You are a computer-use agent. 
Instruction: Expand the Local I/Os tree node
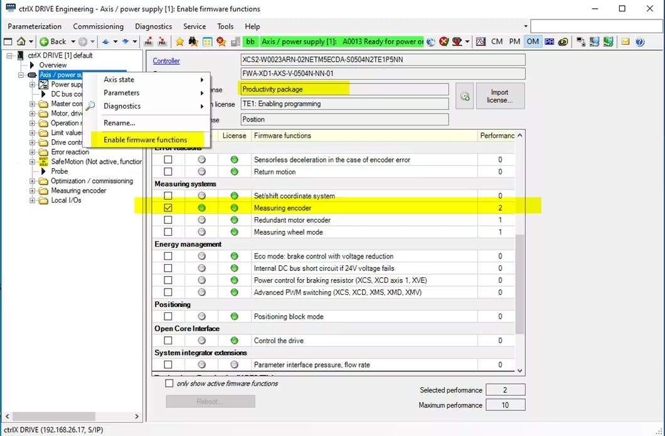[33, 201]
